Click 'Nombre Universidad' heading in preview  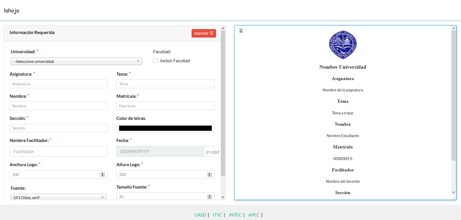tap(343, 67)
